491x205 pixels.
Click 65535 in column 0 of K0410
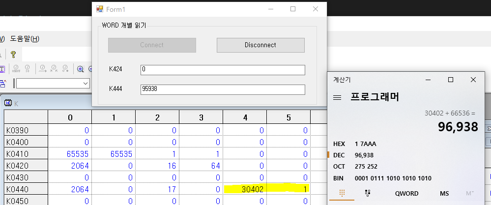(70, 154)
